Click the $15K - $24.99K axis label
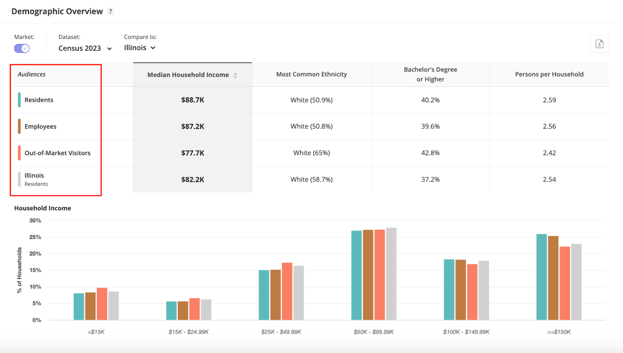 coord(188,332)
